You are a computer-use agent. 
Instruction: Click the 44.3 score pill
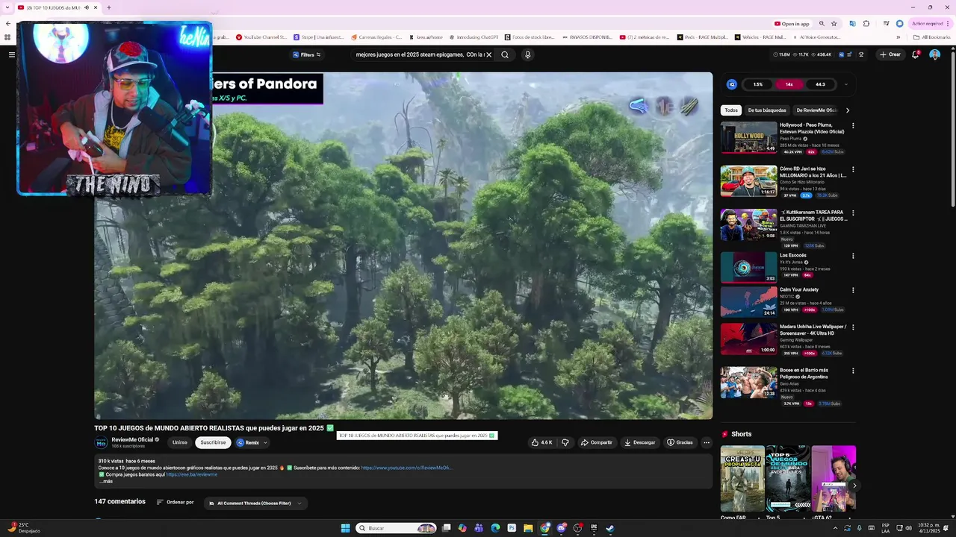coord(820,84)
